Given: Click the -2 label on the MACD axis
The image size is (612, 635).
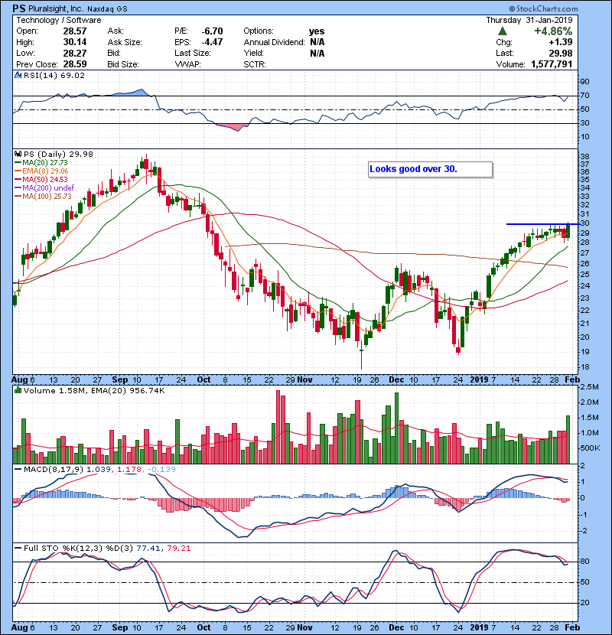Looking at the screenshot, I should pos(583,531).
